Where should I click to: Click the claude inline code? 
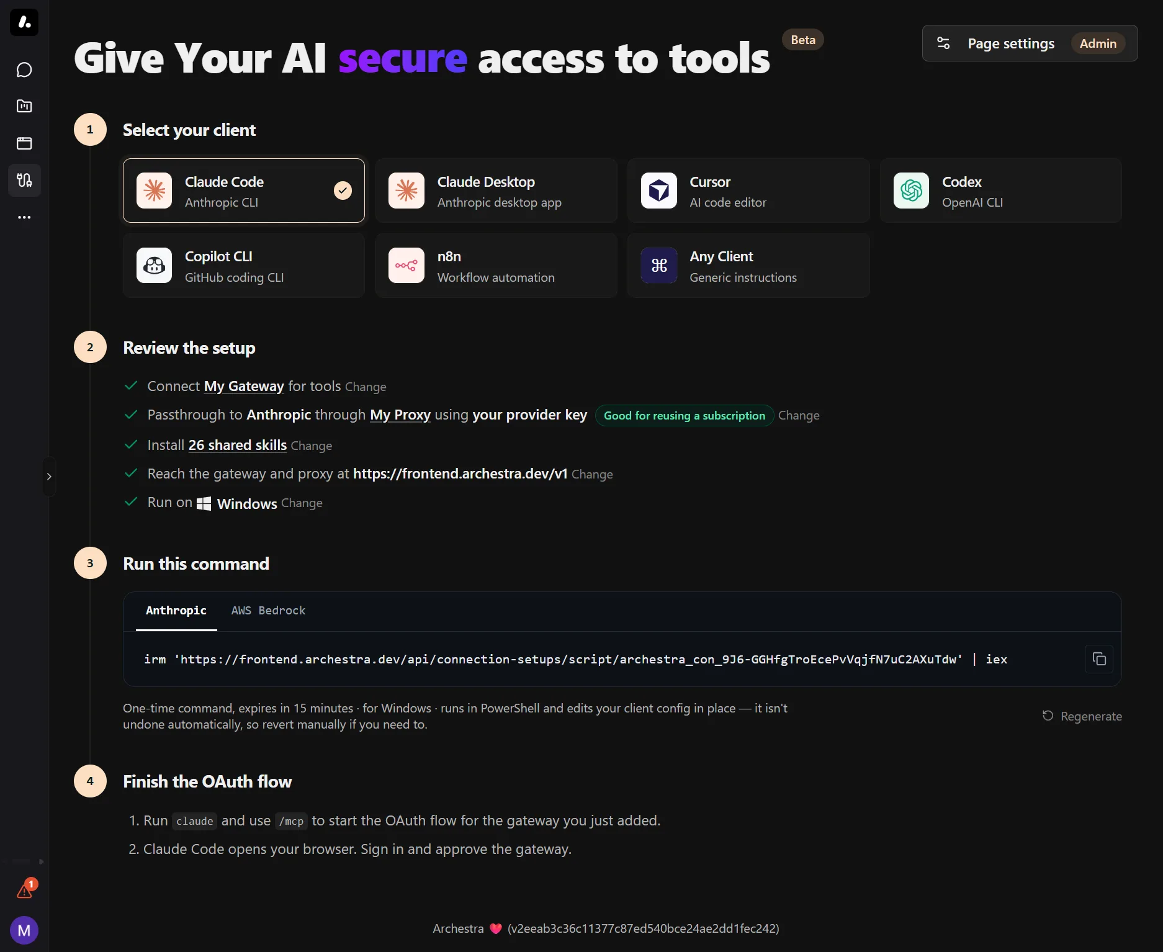coord(194,821)
